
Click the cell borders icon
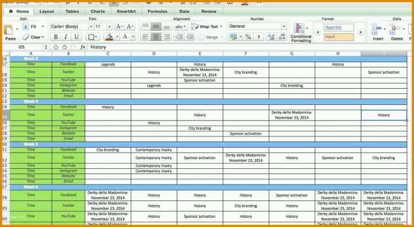coord(91,37)
